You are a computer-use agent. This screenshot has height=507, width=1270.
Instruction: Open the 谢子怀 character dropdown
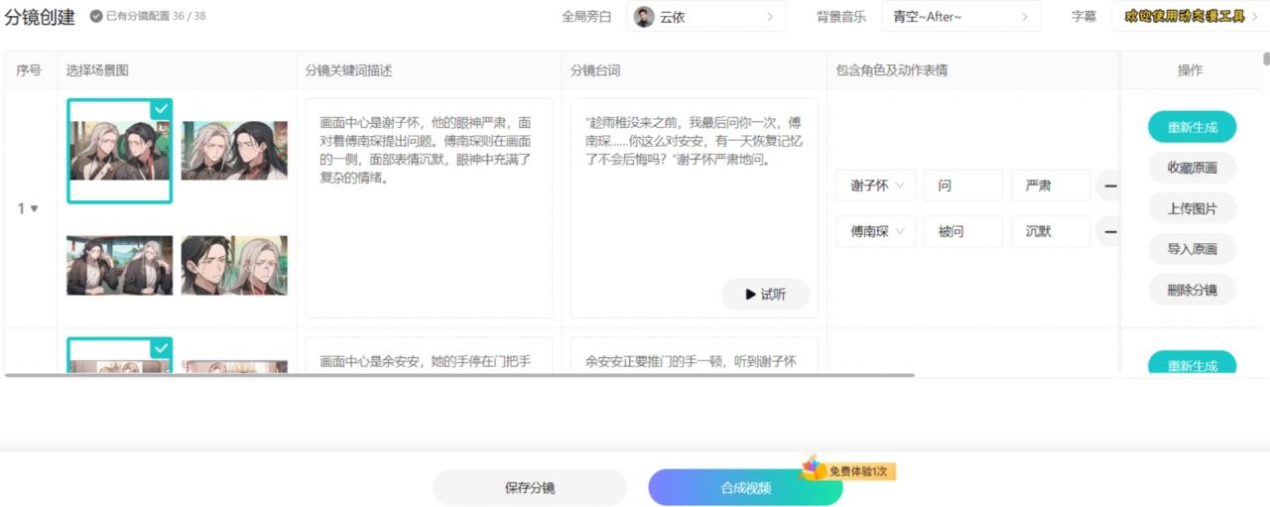point(876,186)
